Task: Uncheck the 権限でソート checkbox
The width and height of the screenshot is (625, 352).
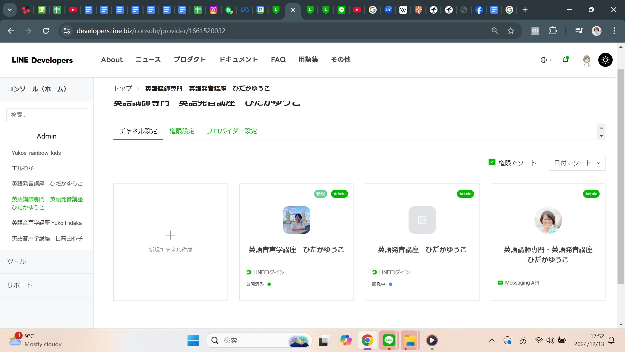Action: pos(492,162)
